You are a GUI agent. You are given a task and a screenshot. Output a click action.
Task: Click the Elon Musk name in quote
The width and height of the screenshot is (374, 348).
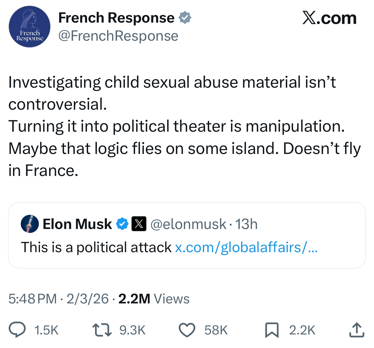pyautogui.click(x=77, y=224)
